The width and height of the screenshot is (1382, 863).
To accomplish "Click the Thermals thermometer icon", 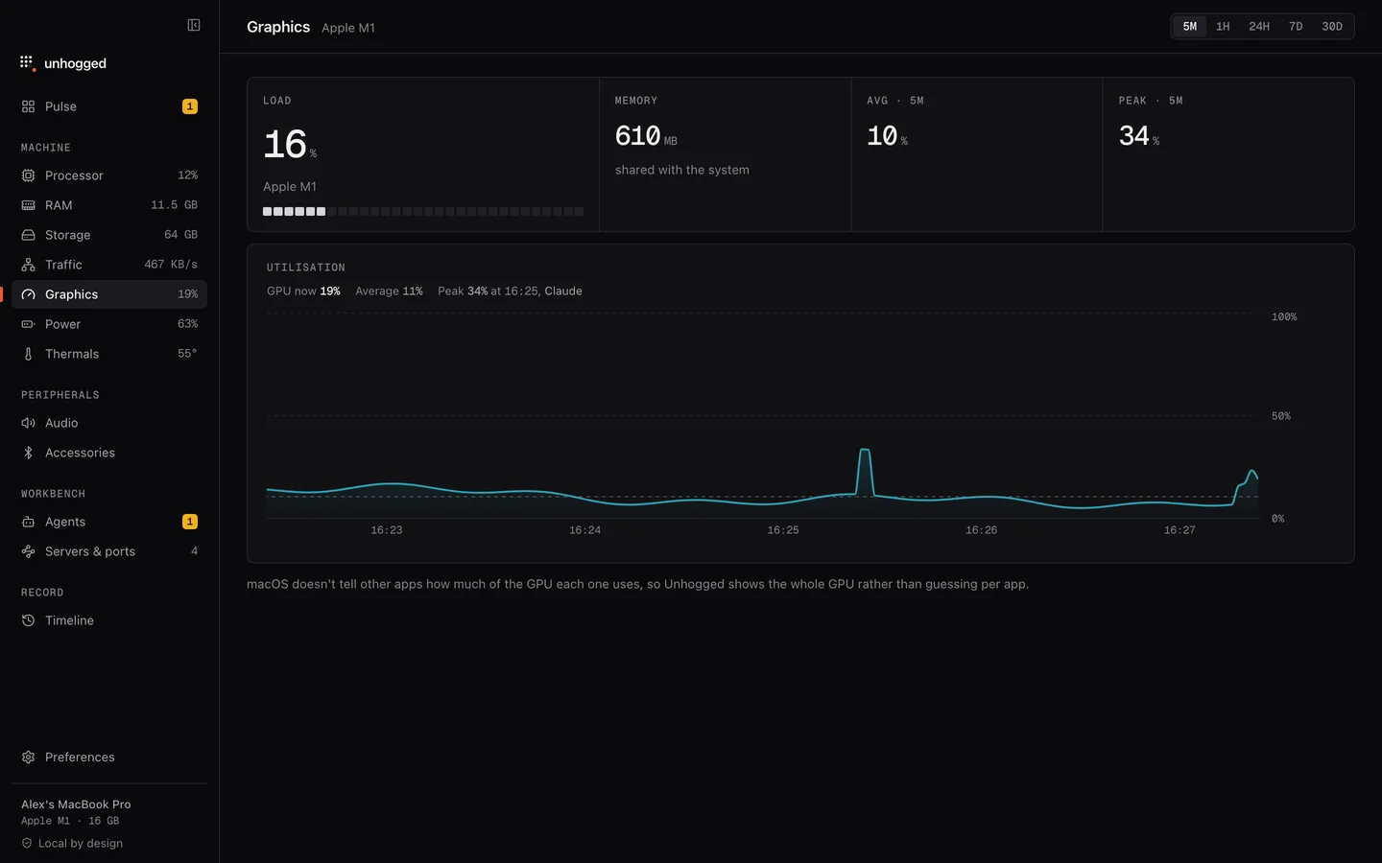I will point(28,354).
